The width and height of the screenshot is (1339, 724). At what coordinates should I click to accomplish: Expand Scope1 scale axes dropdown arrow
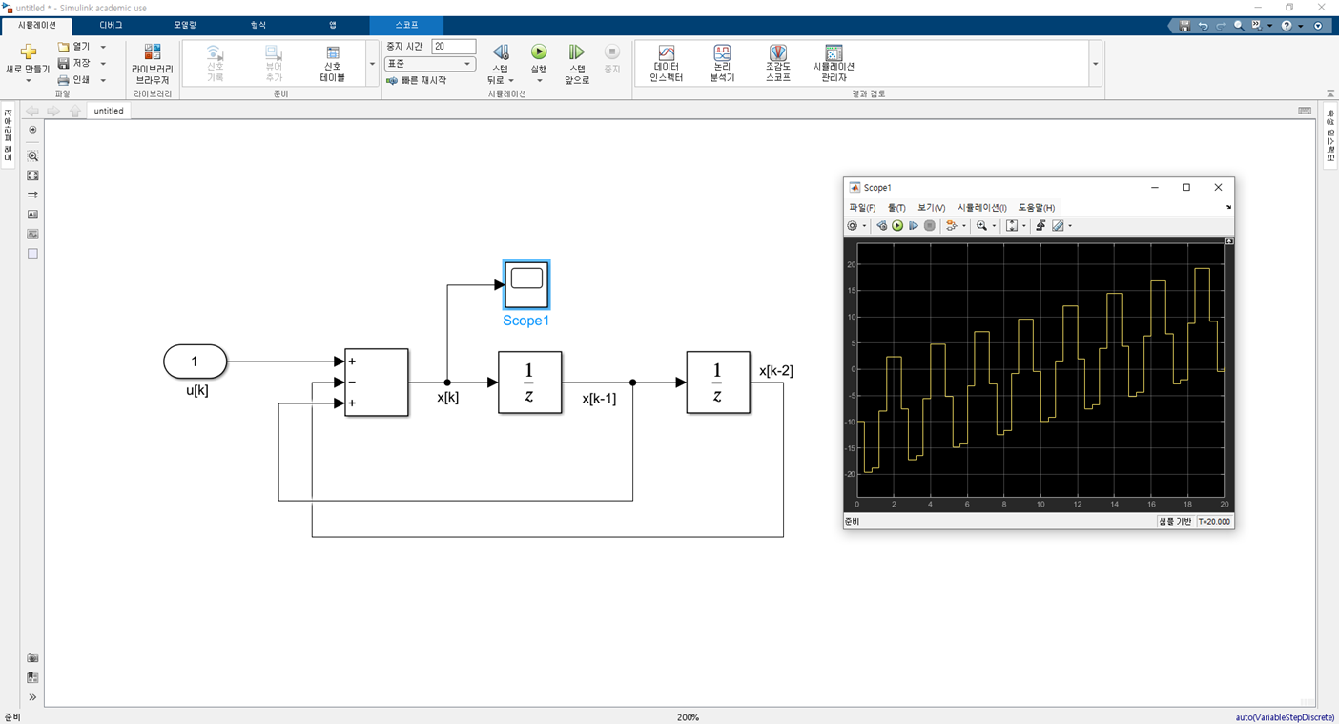[x=1024, y=226]
